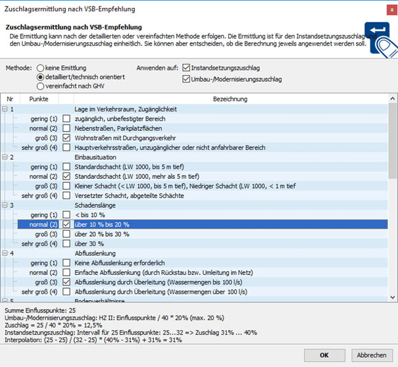Check 'zugänglich, unbefestigter Bereich' checkbox
398x367 pixels.
pos(66,118)
